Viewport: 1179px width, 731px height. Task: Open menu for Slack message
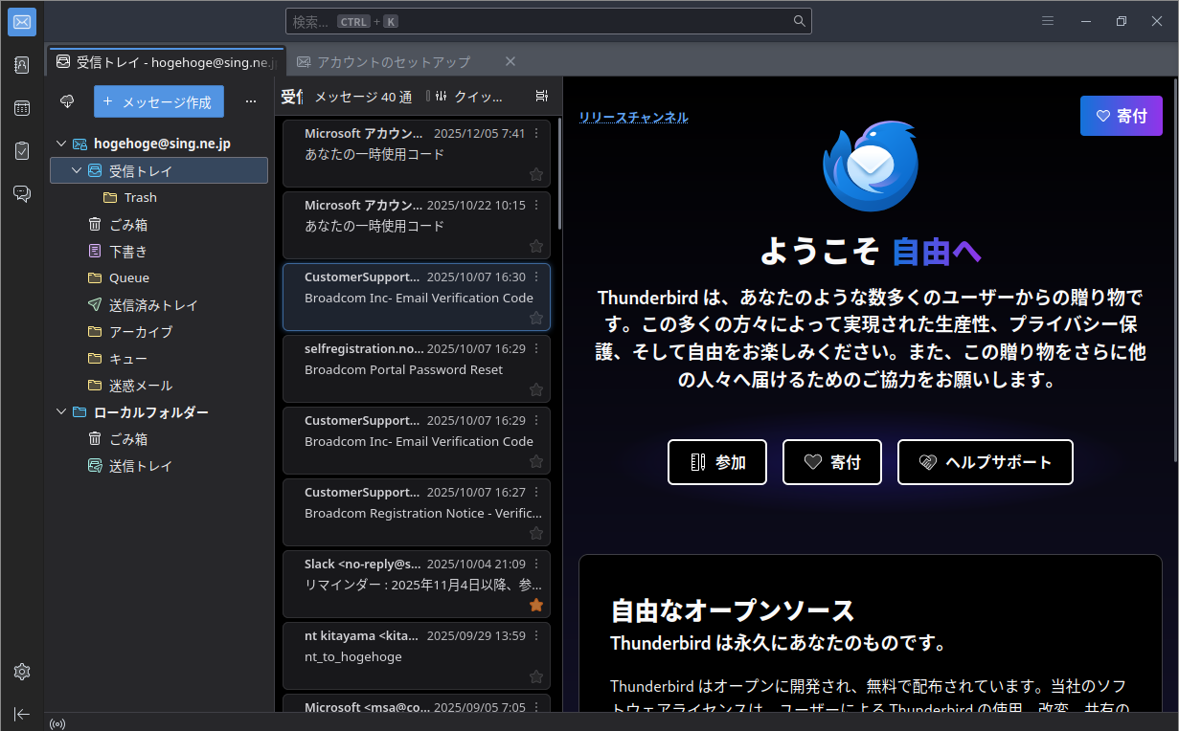tap(536, 564)
